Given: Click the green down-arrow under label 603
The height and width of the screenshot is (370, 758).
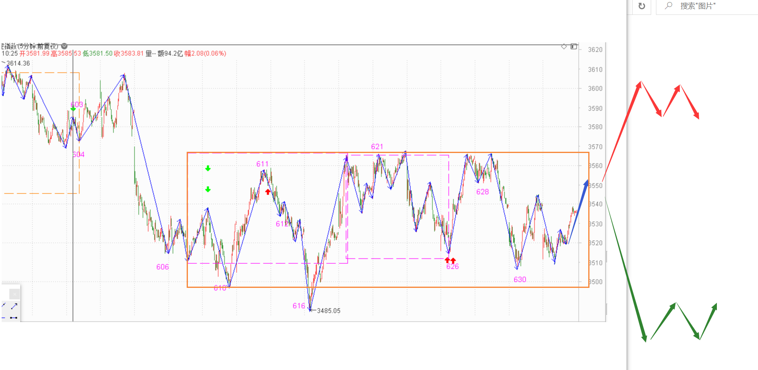Looking at the screenshot, I should [73, 109].
